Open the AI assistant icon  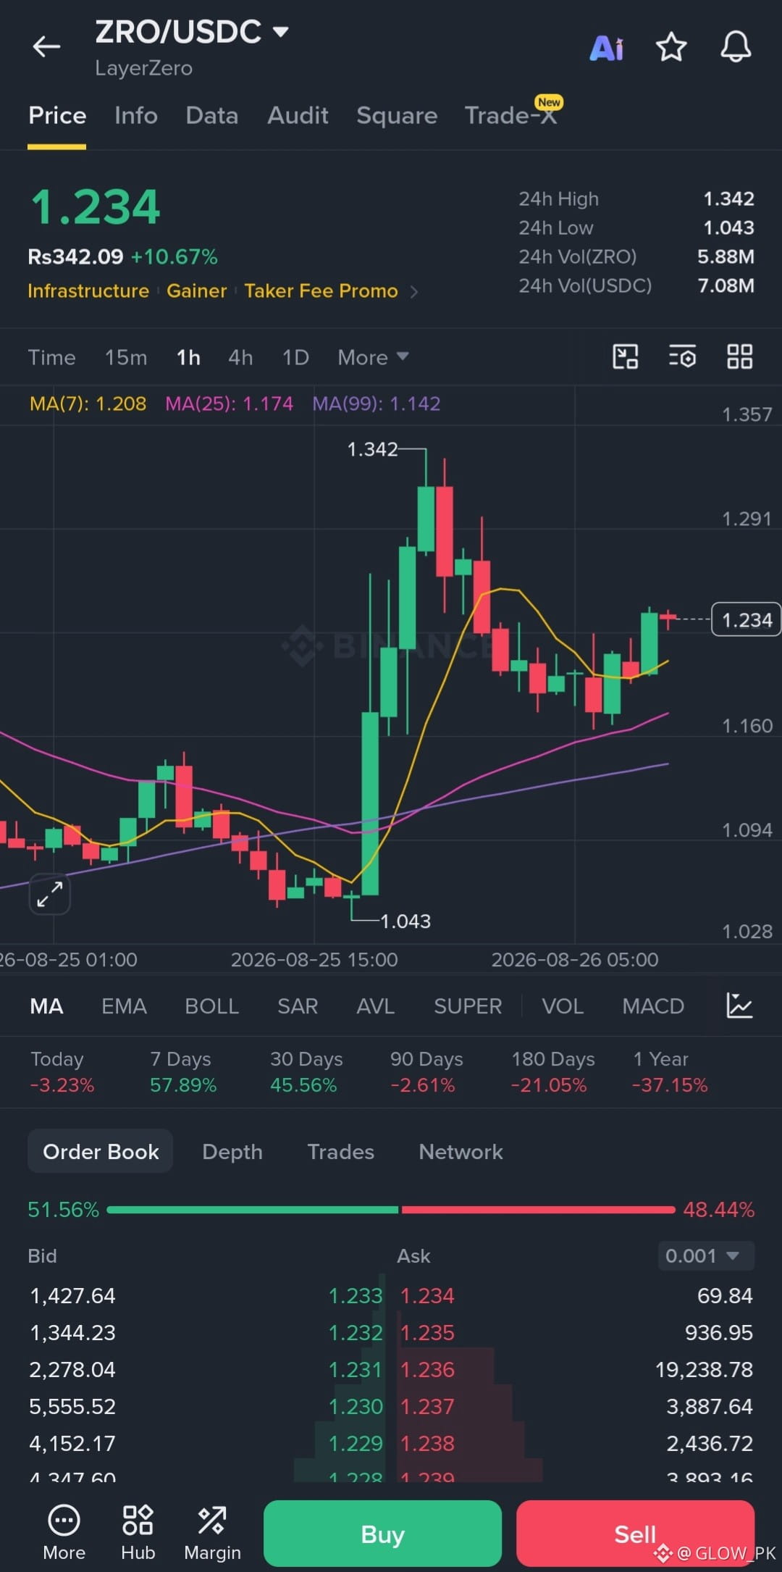[x=607, y=48]
